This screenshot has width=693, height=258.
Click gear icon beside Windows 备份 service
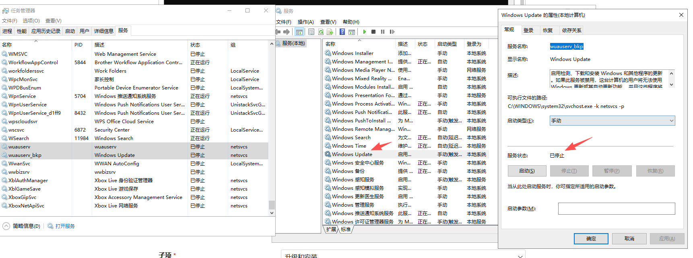click(x=328, y=171)
